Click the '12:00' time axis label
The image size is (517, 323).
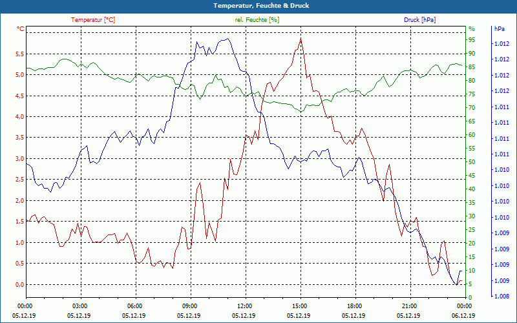tap(245, 306)
